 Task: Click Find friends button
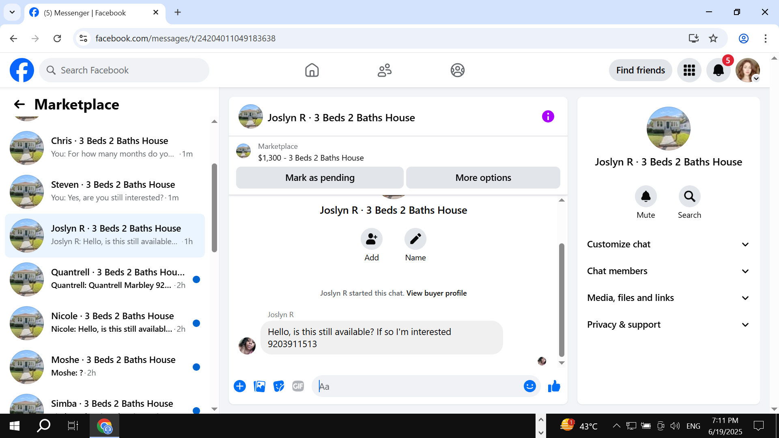640,70
